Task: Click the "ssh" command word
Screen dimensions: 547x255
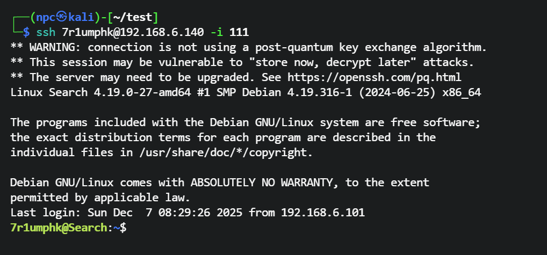Action: [x=46, y=32]
